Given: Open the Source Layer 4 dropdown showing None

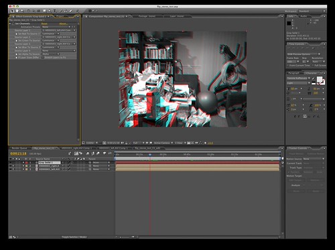Looking at the screenshot, I should 59,51.
